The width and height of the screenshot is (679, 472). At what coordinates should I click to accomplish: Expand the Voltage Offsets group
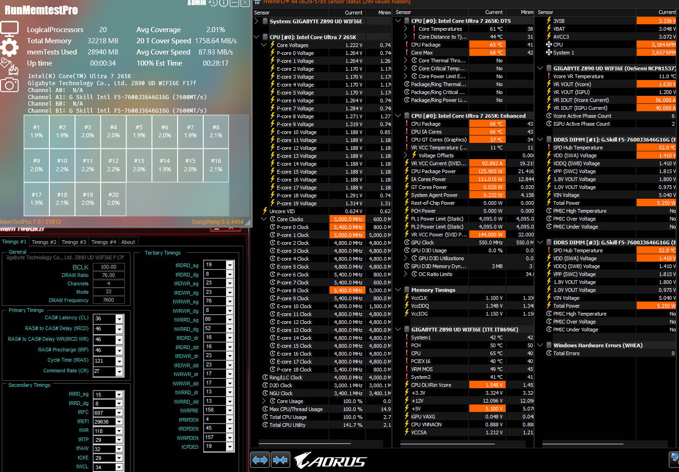coord(406,155)
